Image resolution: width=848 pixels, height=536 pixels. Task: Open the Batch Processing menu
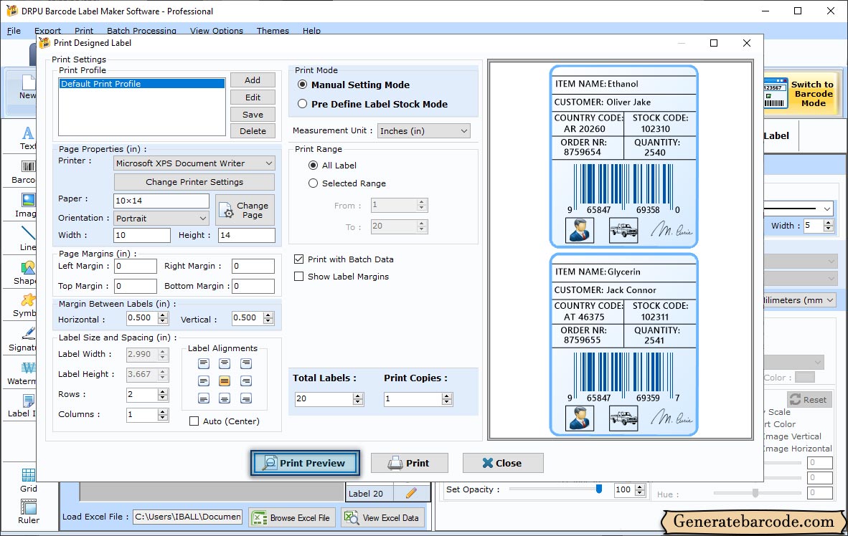coord(142,31)
